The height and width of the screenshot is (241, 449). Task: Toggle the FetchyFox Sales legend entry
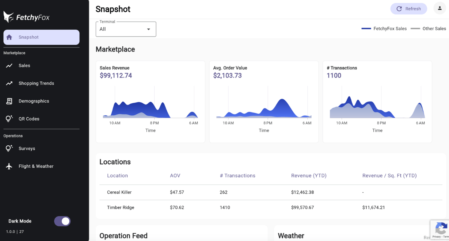tap(384, 28)
